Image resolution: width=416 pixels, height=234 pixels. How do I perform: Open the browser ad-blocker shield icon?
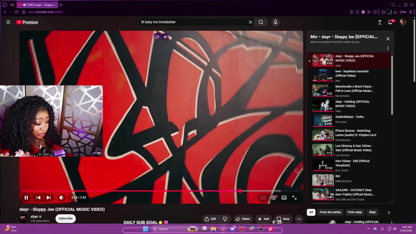coord(363,12)
